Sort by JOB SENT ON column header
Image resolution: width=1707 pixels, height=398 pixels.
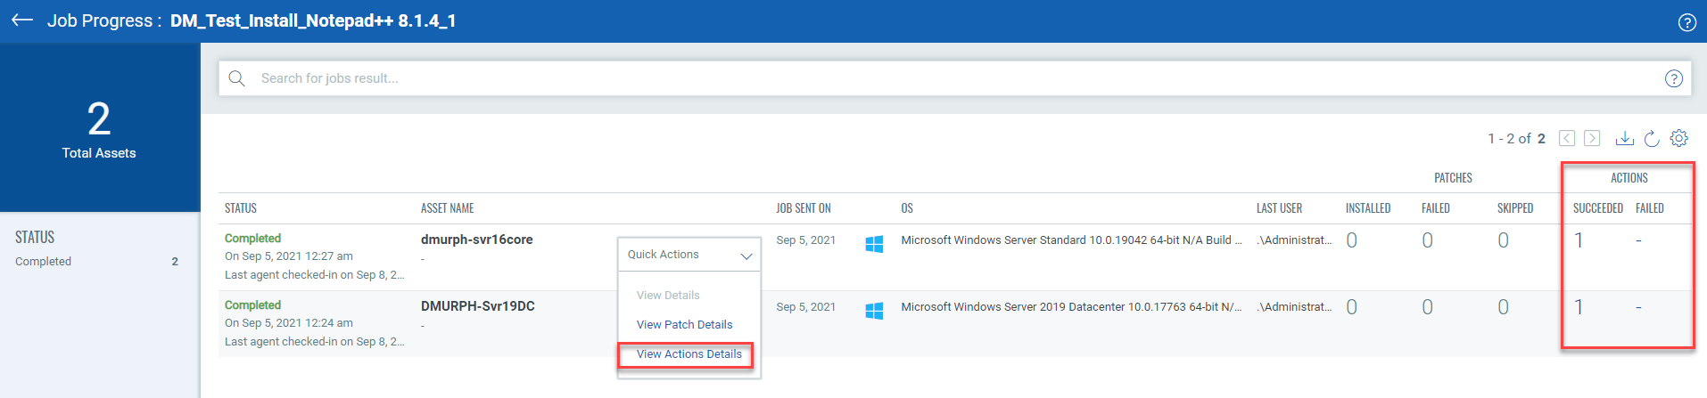tap(804, 208)
